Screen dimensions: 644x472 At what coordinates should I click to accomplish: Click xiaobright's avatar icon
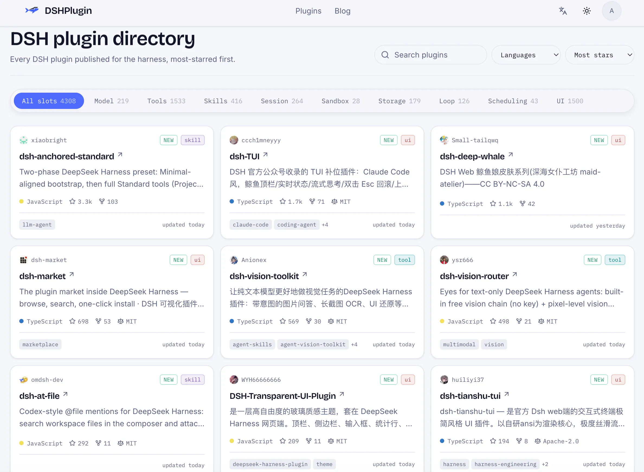click(23, 140)
